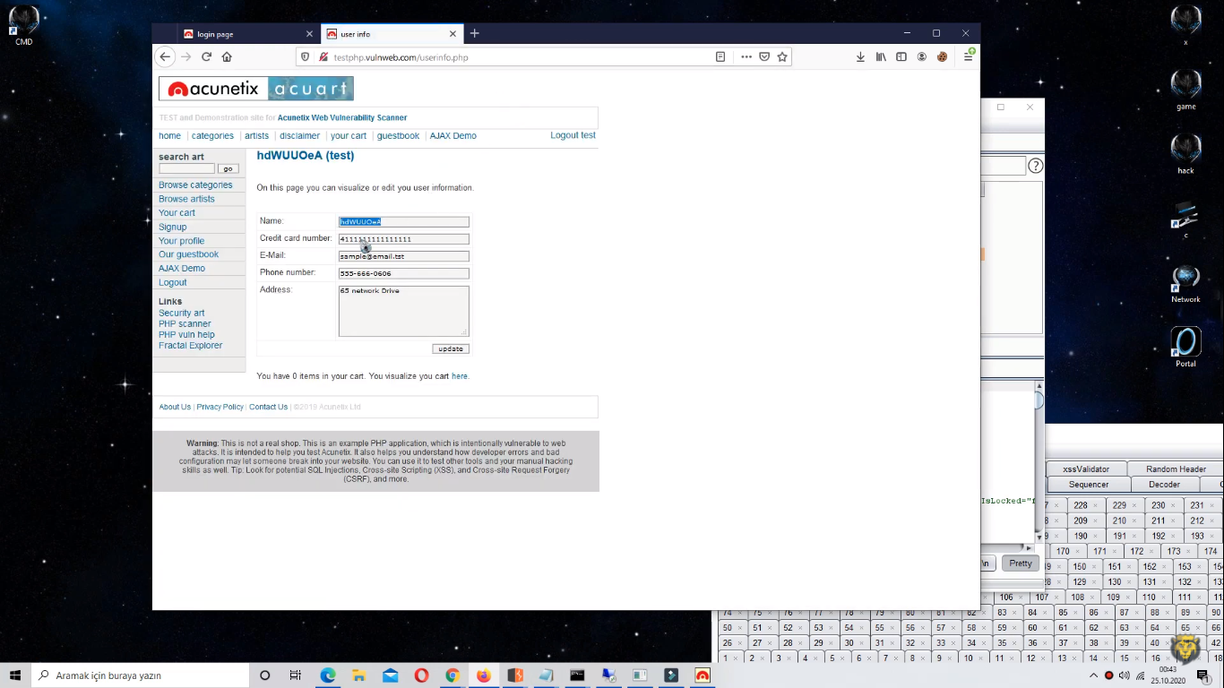Open the Windows Start menu
Screen dimensions: 1224x688
click(15, 675)
